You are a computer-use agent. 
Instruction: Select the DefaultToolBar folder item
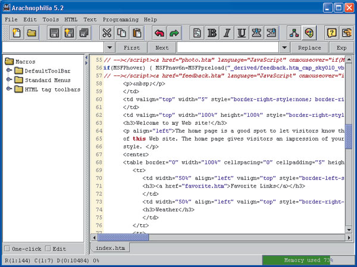pos(43,71)
